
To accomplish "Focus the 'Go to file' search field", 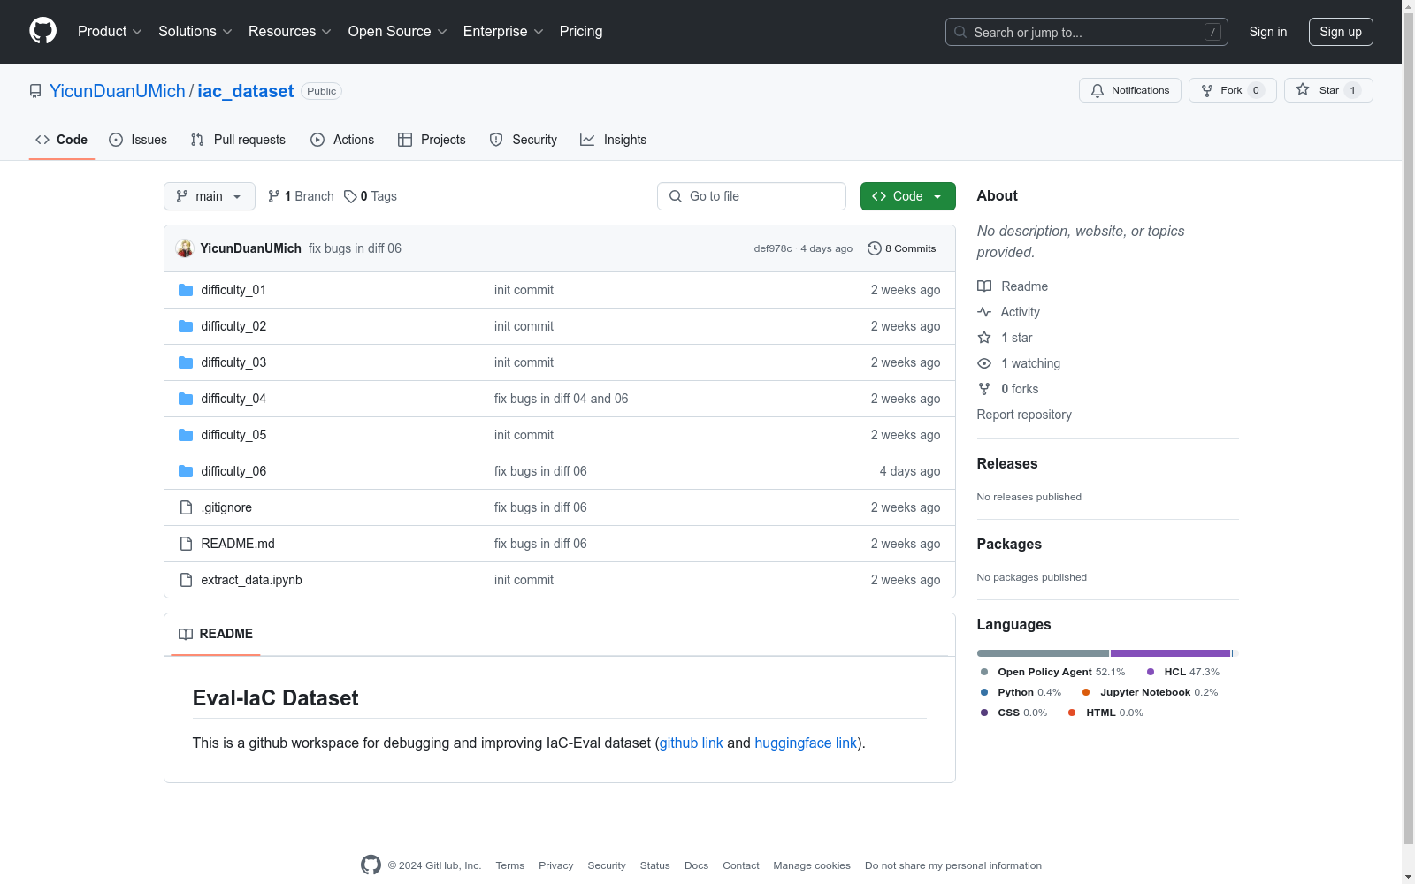I will click(x=752, y=196).
